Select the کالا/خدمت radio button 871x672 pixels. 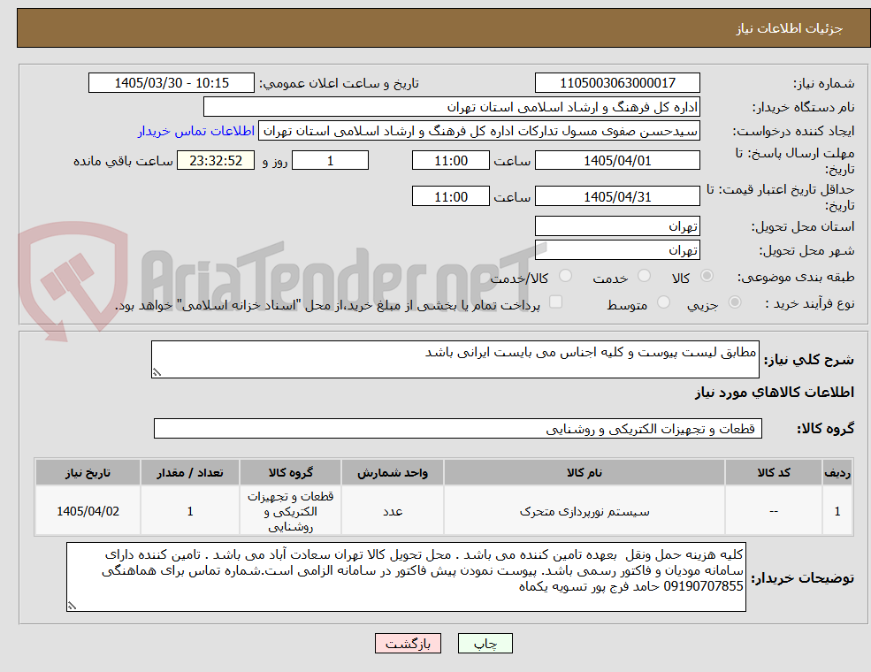(565, 276)
